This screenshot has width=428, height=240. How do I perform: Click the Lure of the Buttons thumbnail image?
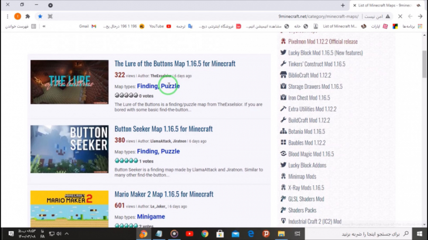[69, 82]
